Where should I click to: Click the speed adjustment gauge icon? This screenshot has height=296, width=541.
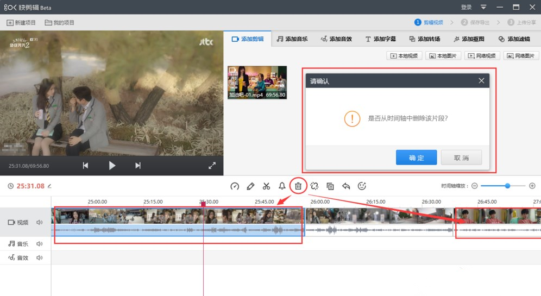(235, 186)
